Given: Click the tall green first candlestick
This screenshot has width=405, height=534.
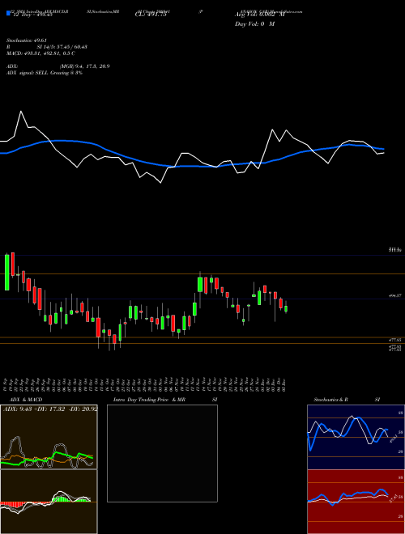Looking at the screenshot, I should tap(6, 272).
